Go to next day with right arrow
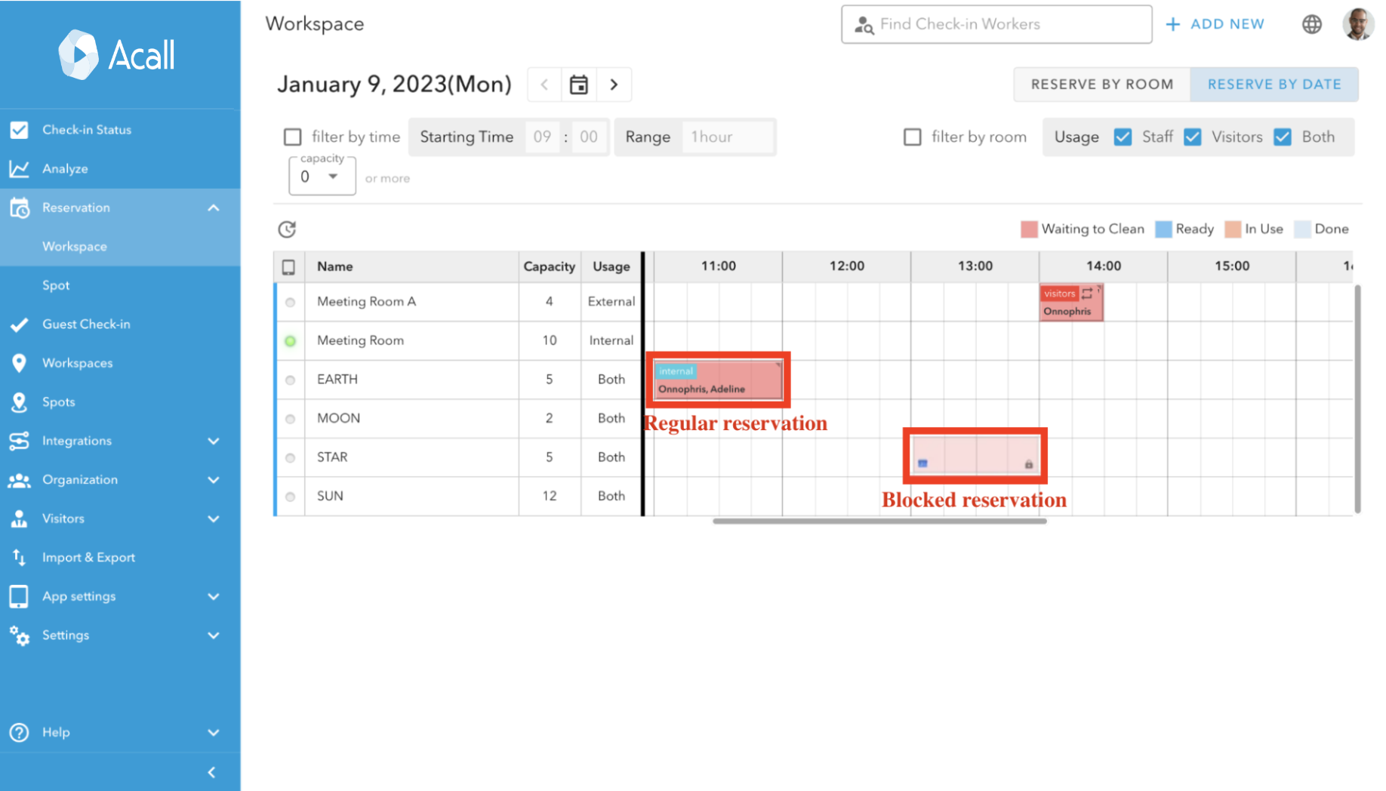Image resolution: width=1386 pixels, height=791 pixels. pyautogui.click(x=614, y=85)
